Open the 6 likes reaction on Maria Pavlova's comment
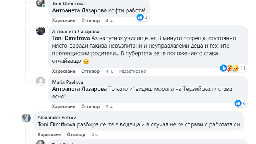 240,103
